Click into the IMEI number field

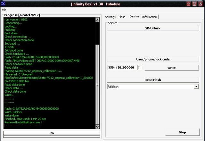122,68
